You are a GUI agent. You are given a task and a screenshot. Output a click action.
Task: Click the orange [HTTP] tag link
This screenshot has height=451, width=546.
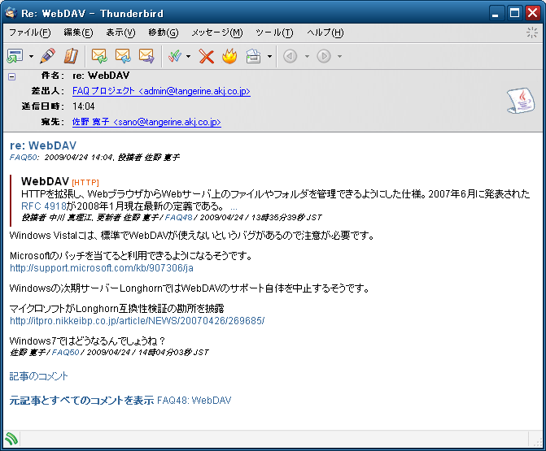coord(85,183)
